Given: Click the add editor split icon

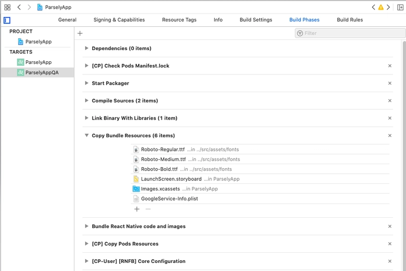Looking at the screenshot, I should tap(400, 7).
